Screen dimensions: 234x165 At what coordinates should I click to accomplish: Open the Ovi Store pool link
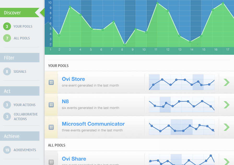coord(73,79)
